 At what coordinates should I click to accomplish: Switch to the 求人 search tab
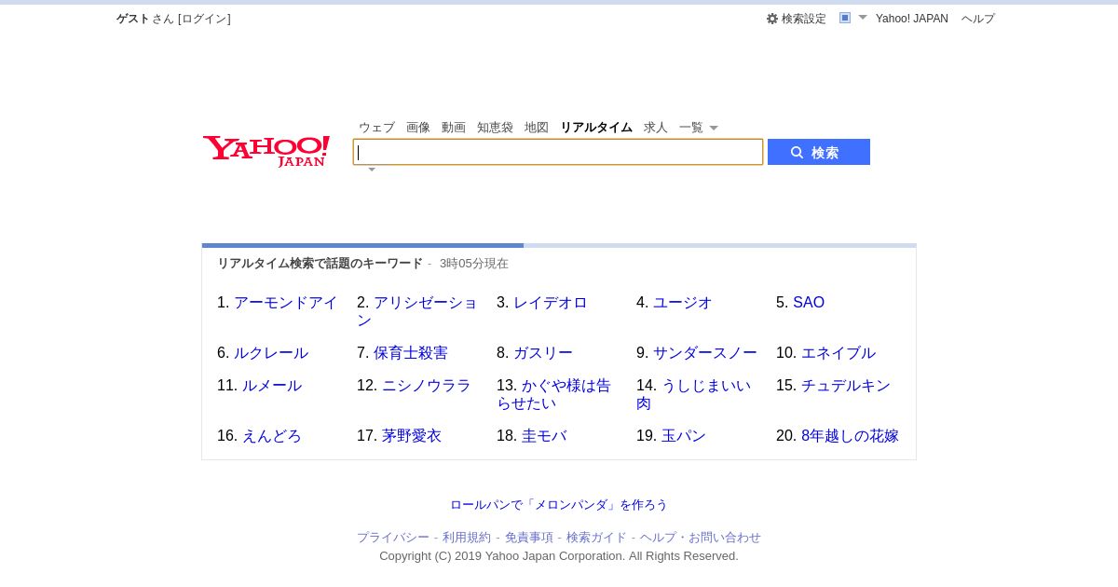point(656,128)
